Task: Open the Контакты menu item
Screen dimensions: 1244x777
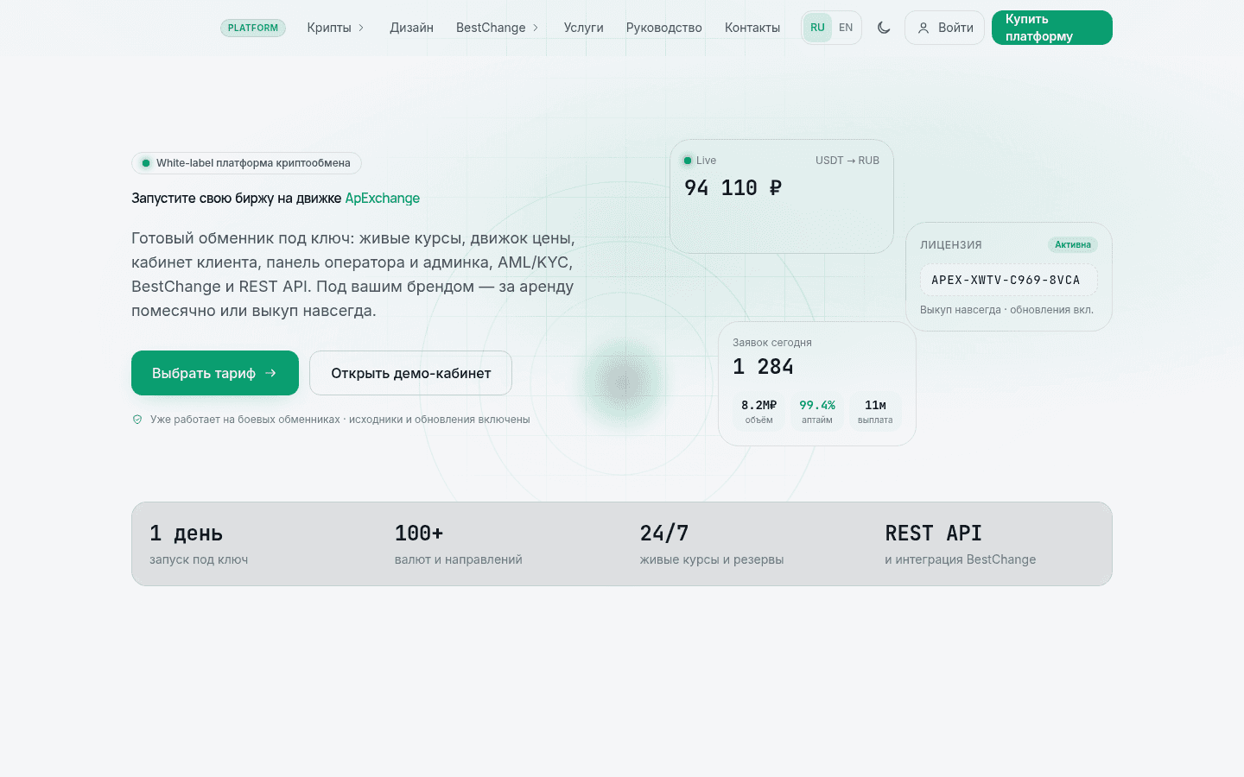Action: [752, 28]
